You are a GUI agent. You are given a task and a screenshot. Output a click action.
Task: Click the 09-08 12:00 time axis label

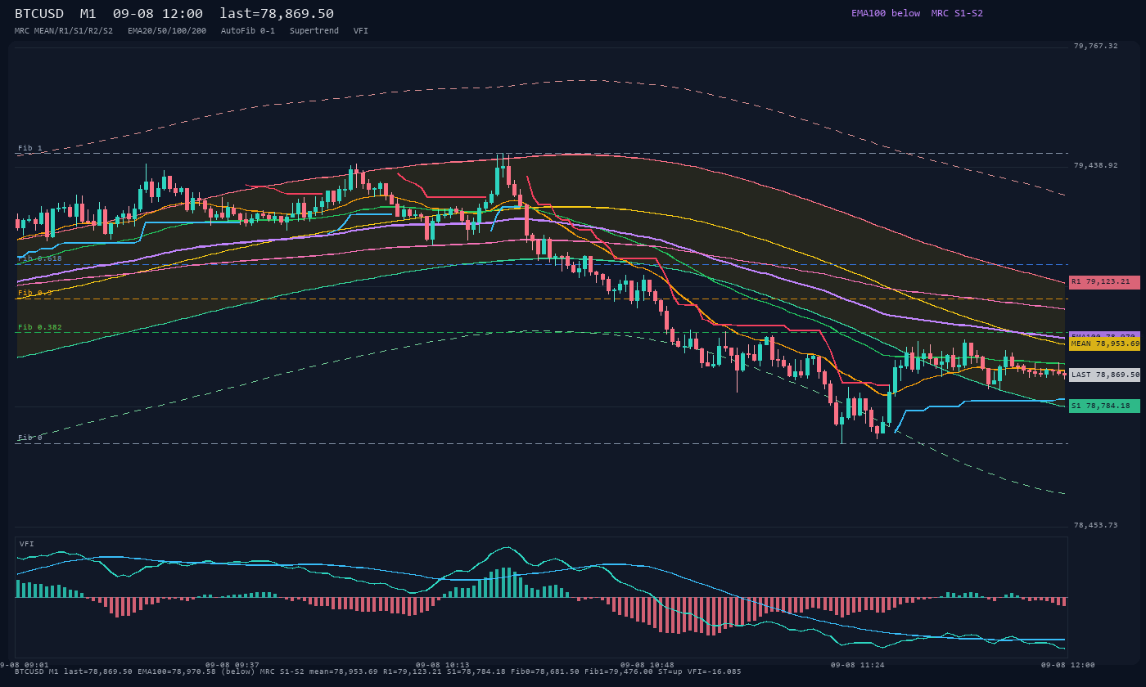tap(1068, 665)
